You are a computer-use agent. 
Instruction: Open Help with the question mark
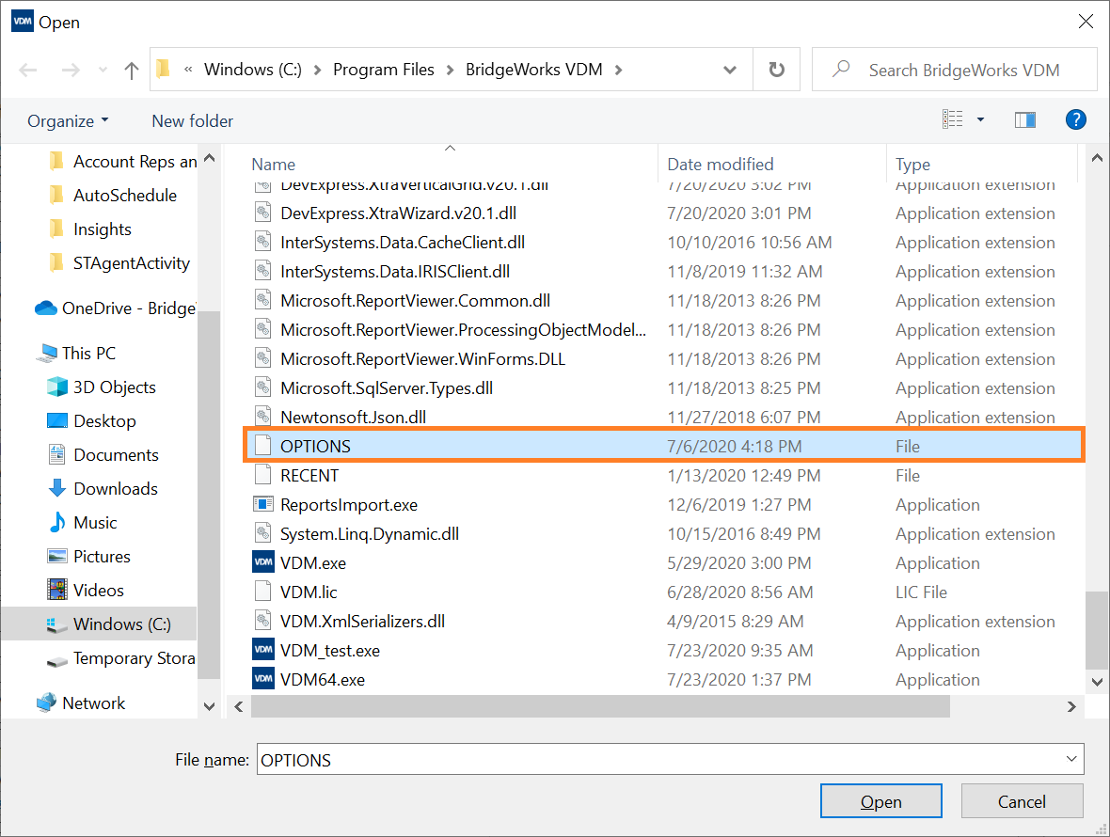[x=1075, y=119]
